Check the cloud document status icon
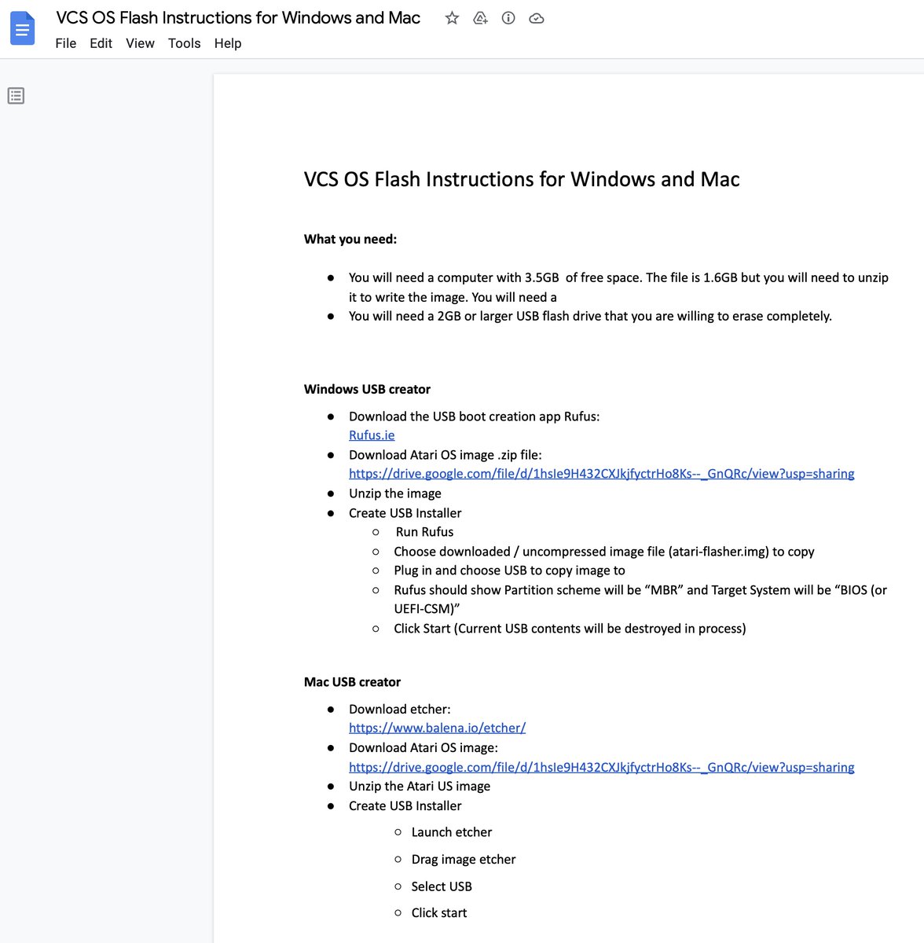Viewport: 924px width, 943px height. click(x=537, y=18)
